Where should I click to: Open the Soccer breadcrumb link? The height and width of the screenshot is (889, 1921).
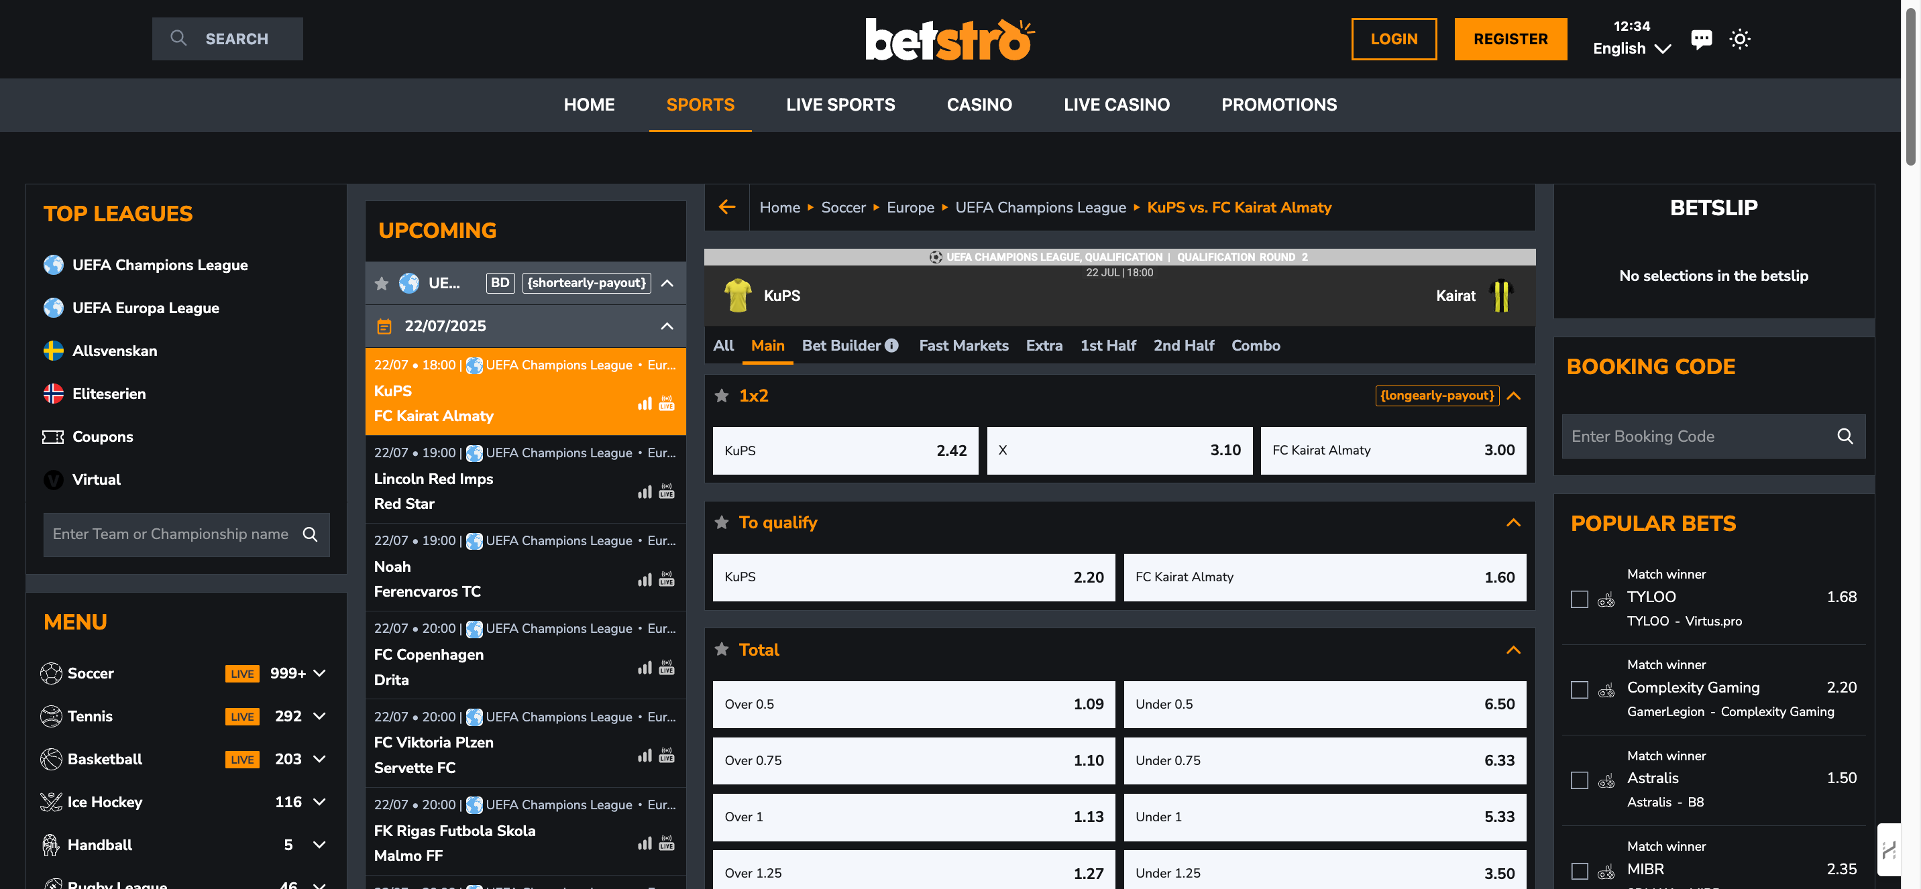(x=843, y=207)
